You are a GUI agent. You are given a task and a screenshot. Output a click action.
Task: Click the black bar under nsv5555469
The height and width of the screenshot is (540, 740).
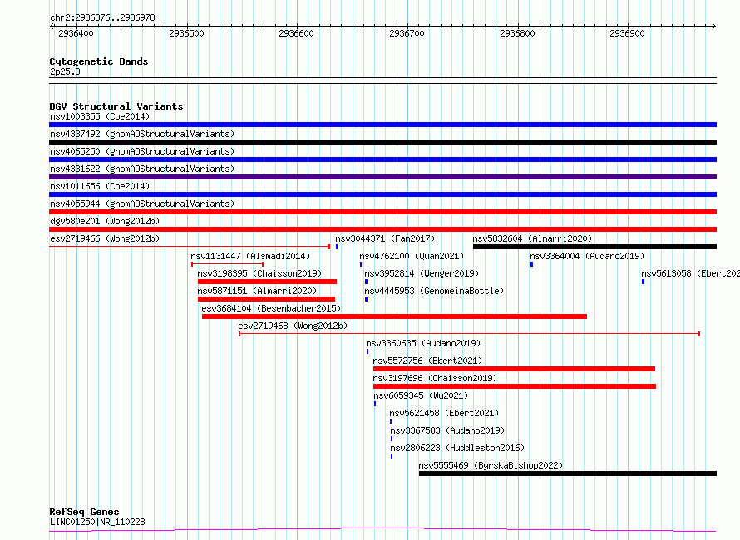coord(568,474)
